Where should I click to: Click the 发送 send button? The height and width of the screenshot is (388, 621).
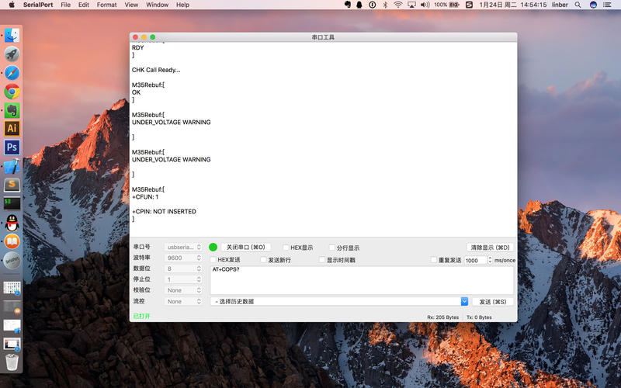493,302
